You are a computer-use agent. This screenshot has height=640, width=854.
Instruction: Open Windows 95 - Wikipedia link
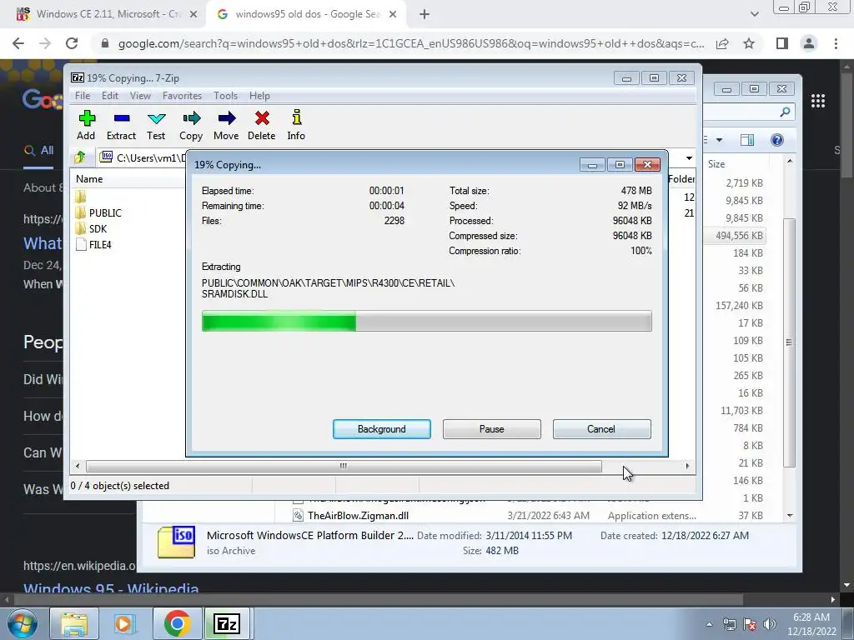point(111,589)
